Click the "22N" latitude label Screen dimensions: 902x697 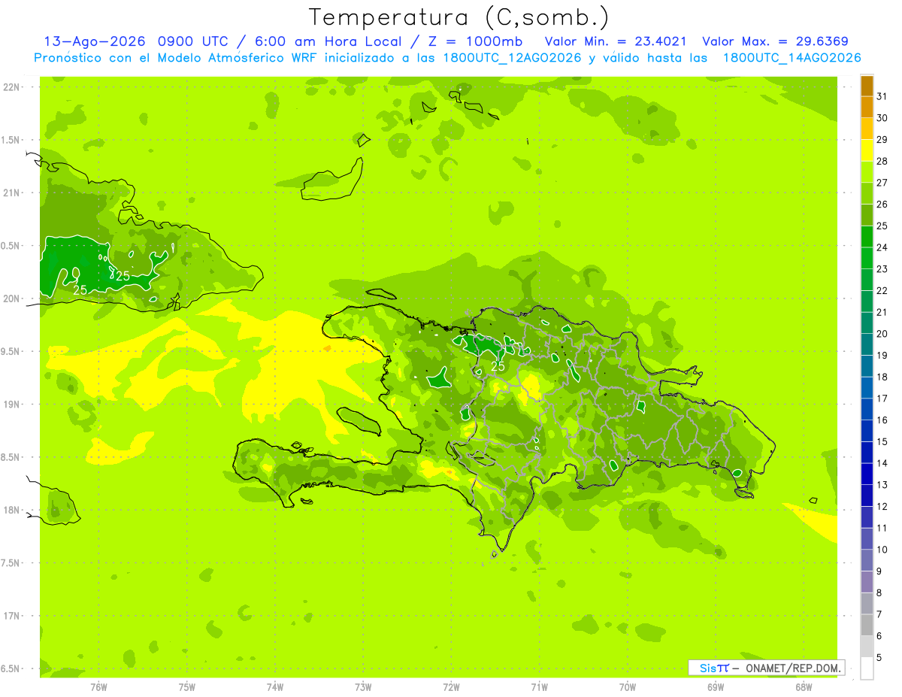[11, 87]
